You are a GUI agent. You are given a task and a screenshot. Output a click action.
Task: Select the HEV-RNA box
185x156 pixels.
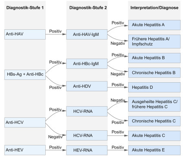tap(87, 150)
